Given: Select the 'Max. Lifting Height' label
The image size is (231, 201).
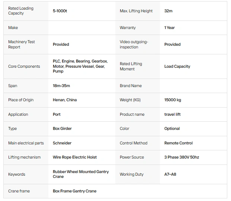Looking at the screenshot, I should pos(136,11).
